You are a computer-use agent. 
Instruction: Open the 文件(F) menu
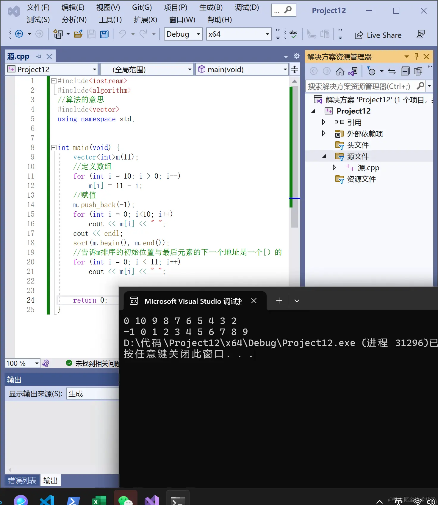[x=38, y=7]
